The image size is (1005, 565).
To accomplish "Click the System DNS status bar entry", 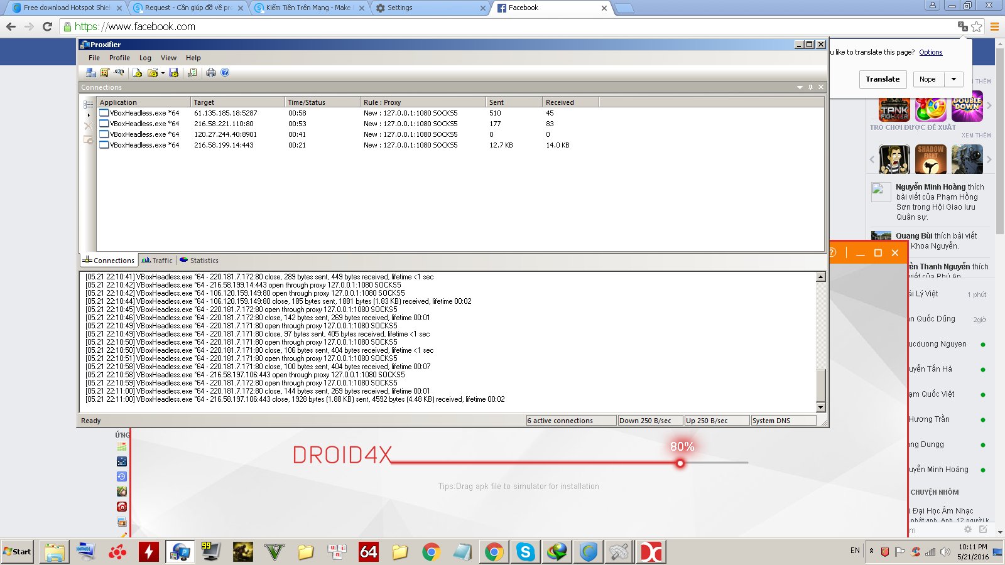I will 783,421.
